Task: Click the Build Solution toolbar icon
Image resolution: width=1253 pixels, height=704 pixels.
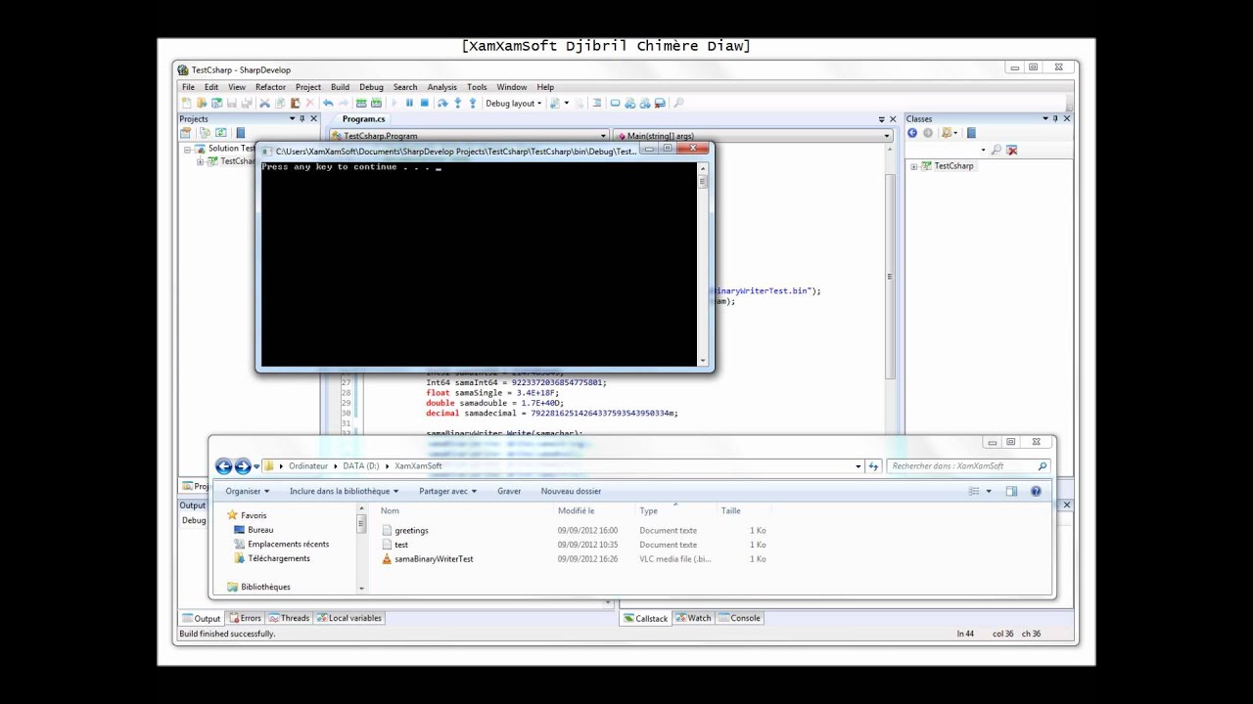Action: (x=361, y=103)
